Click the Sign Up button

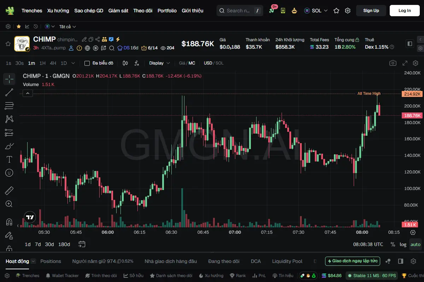tap(371, 11)
